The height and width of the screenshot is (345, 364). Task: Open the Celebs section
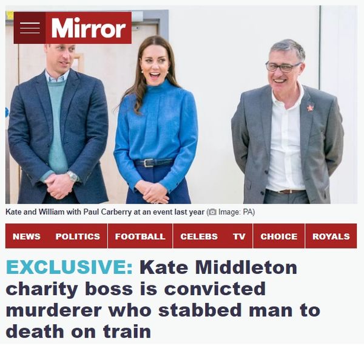click(x=199, y=236)
